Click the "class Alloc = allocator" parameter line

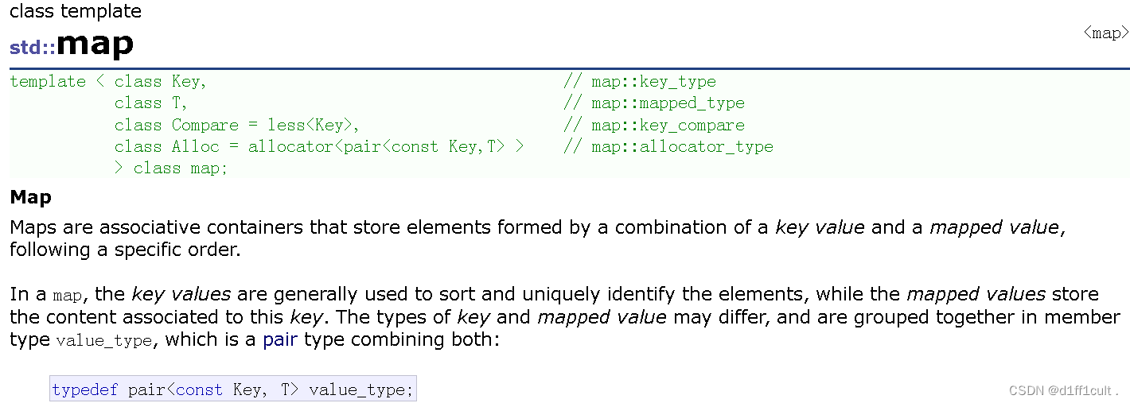coord(319,146)
